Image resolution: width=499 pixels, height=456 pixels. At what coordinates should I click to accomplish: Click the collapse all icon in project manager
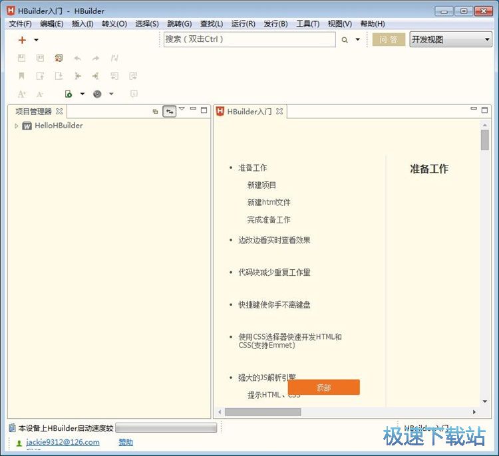[155, 112]
